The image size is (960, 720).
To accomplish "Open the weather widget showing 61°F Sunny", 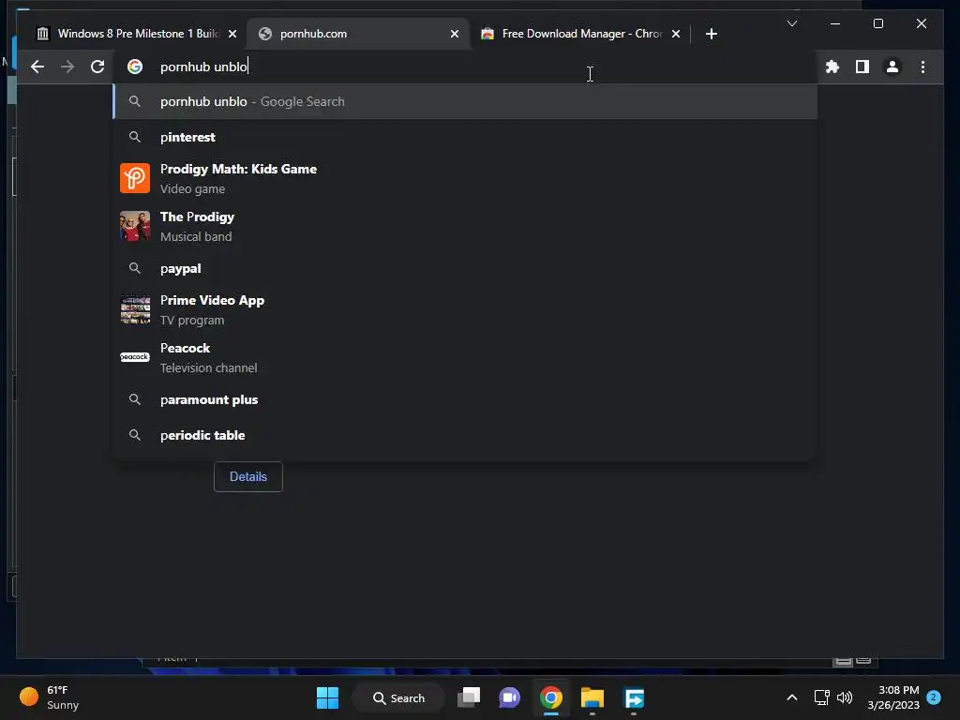I will pos(49,697).
